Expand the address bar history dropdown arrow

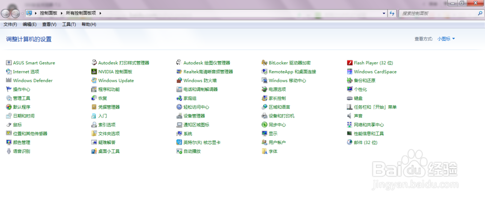point(384,13)
